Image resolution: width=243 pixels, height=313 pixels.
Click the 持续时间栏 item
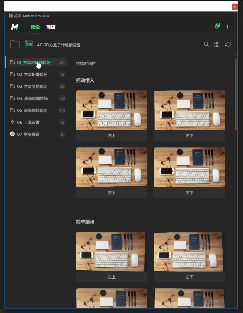pyautogui.click(x=86, y=64)
